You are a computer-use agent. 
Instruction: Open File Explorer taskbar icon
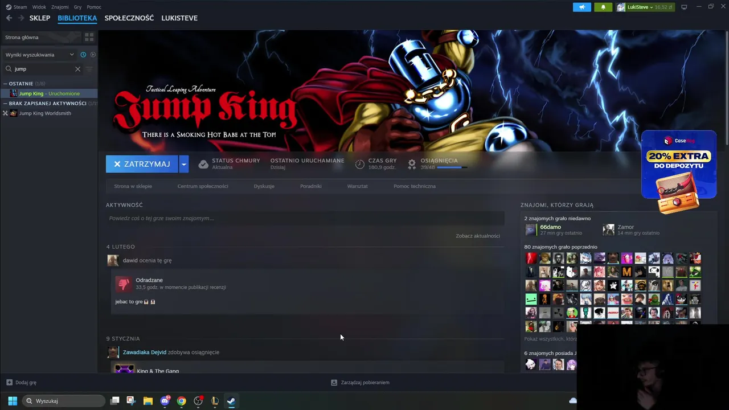148,401
